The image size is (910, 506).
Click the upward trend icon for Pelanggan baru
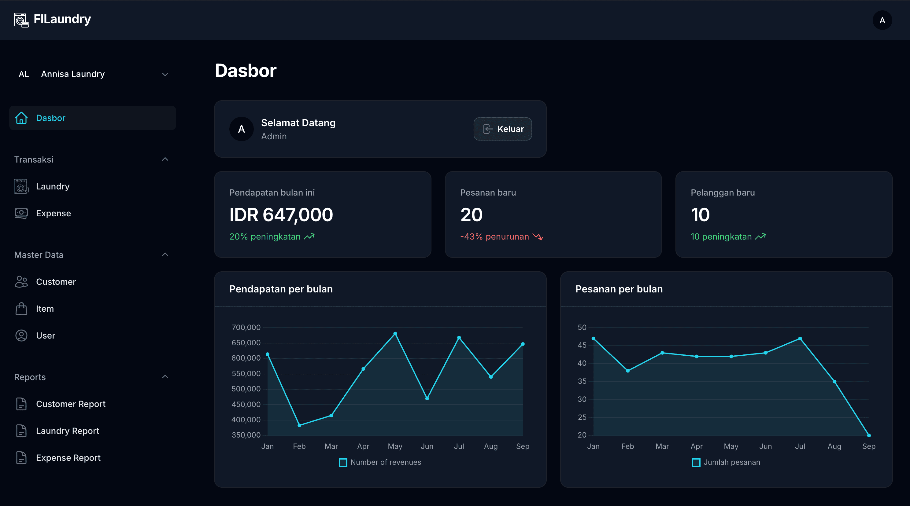(x=760, y=237)
